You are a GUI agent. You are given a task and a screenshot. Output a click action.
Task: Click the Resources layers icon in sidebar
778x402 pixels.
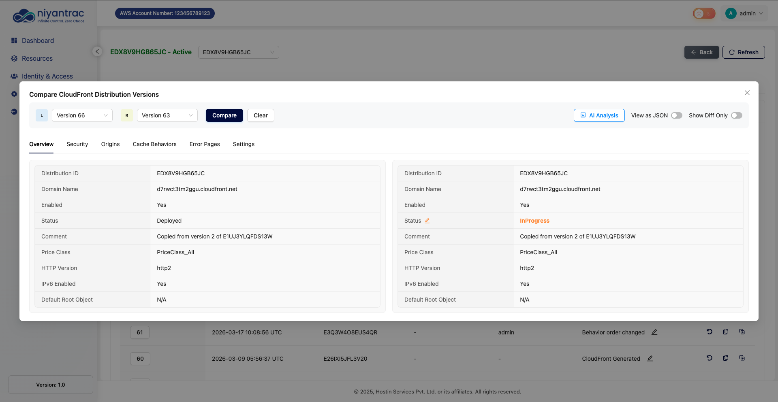(x=14, y=58)
